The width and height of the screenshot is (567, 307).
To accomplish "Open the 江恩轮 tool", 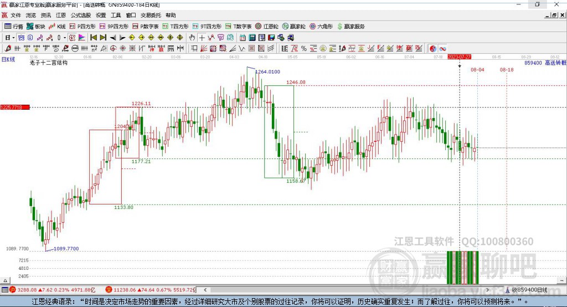I will [267, 27].
